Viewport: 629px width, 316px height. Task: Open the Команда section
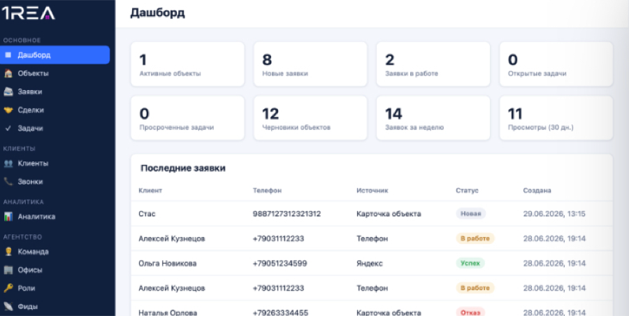coord(55,252)
